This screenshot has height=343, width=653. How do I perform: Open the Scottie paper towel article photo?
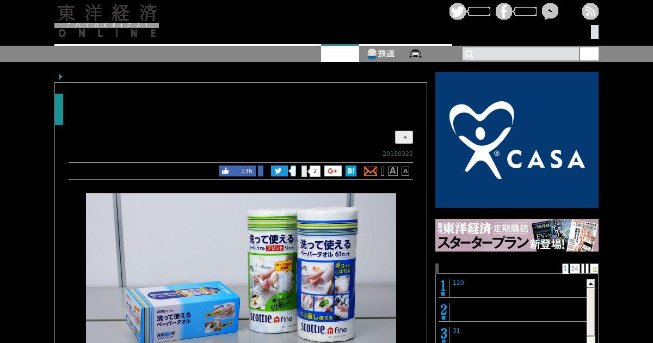(x=241, y=268)
